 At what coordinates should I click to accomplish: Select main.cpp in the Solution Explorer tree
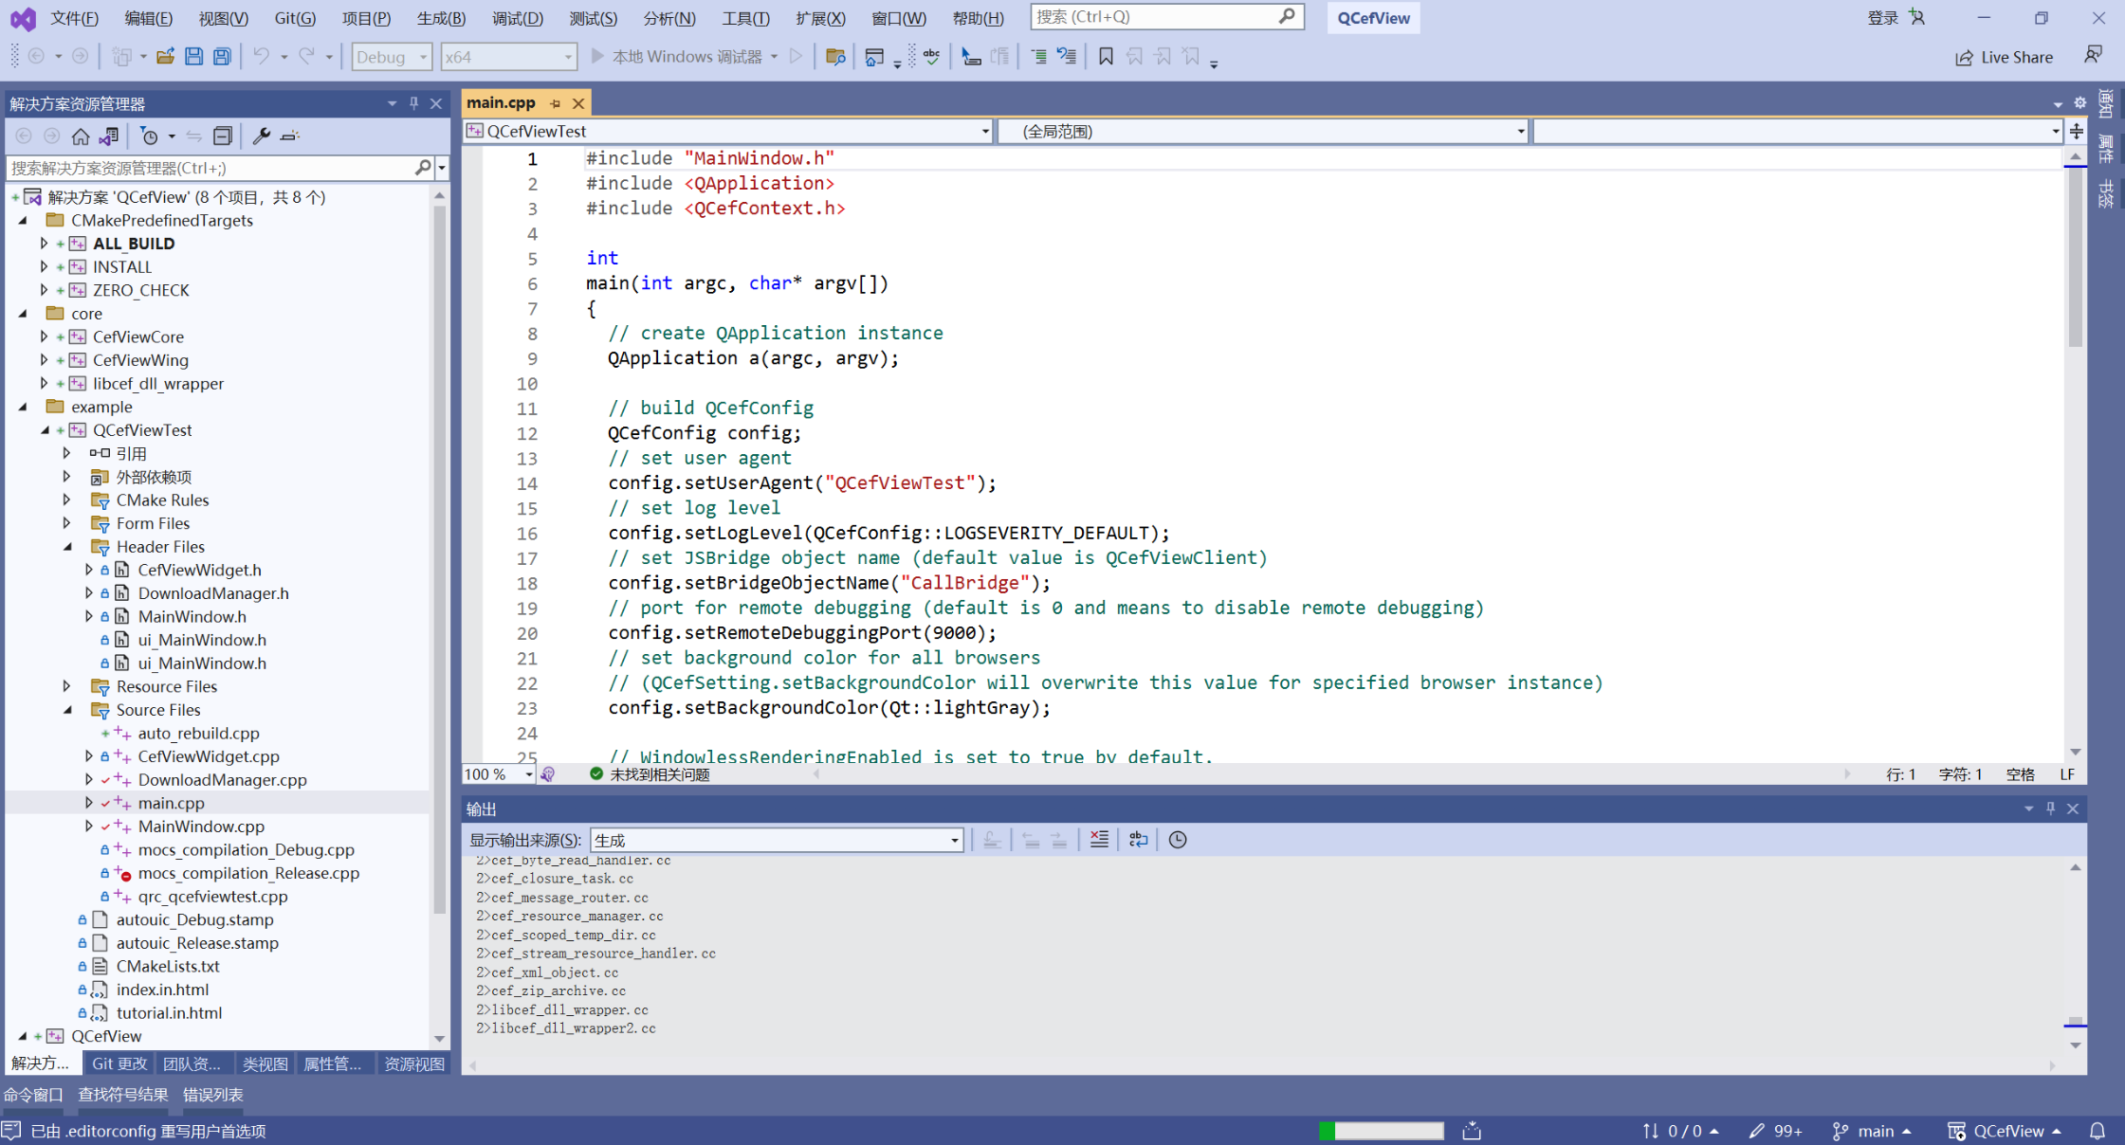[x=171, y=803]
